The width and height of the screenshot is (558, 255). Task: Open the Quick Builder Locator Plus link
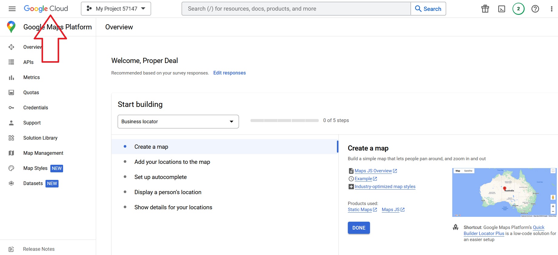pos(504,230)
